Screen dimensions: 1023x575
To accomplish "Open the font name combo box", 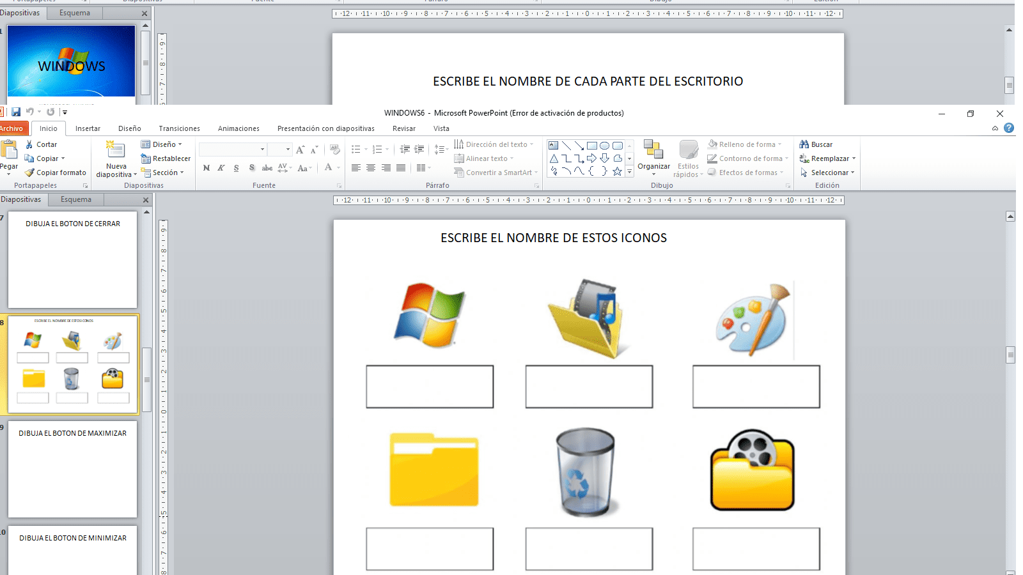I will click(x=233, y=149).
